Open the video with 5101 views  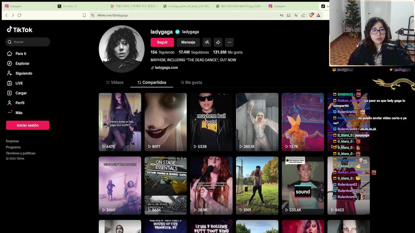(257, 186)
